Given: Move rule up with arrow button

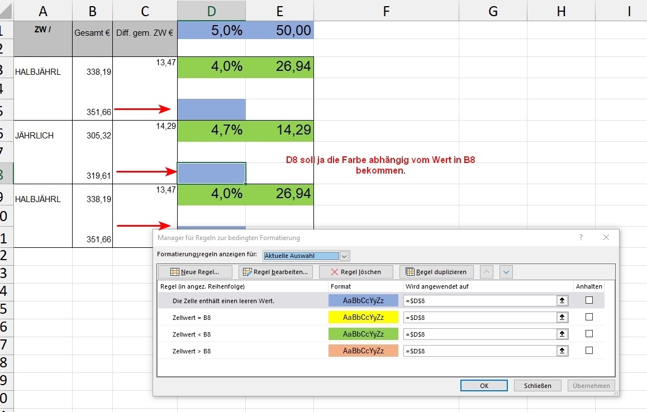Looking at the screenshot, I should [x=487, y=272].
